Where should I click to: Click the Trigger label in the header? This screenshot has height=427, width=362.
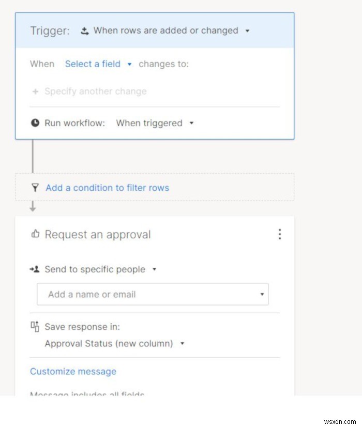50,31
